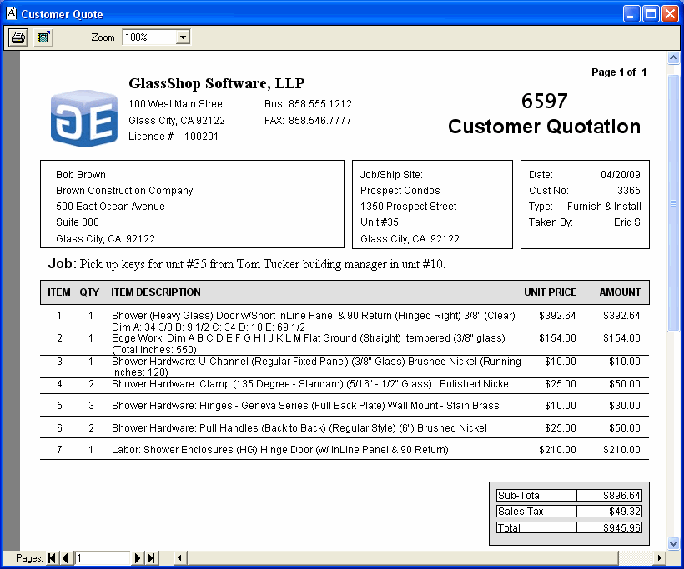Click the ITEM DESCRIPTION column header
The width and height of the screenshot is (684, 569).
pyautogui.click(x=156, y=292)
